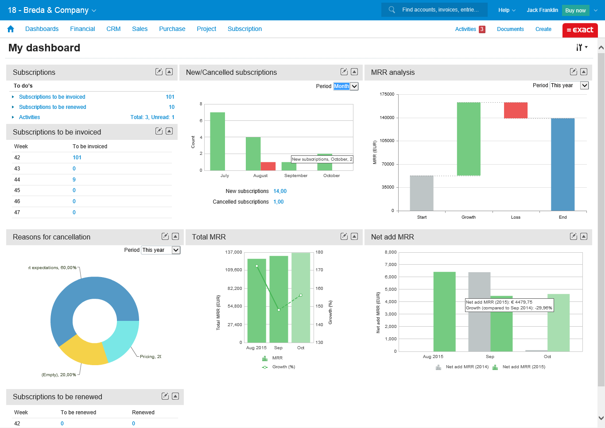
Task: Open dashboard tools settings icon
Action: click(x=582, y=47)
